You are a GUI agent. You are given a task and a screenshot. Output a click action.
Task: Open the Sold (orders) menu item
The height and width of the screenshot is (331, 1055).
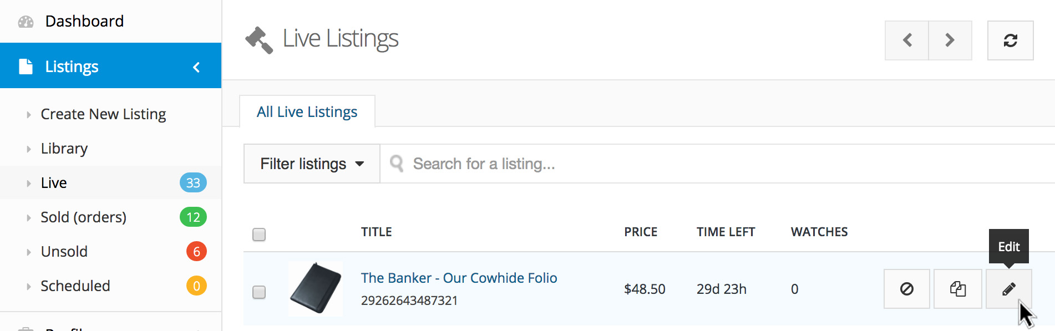tap(83, 217)
